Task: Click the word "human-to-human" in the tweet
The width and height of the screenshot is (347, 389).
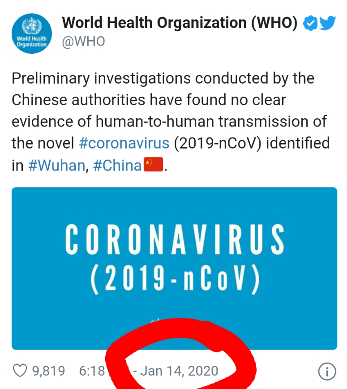Action: (x=155, y=122)
